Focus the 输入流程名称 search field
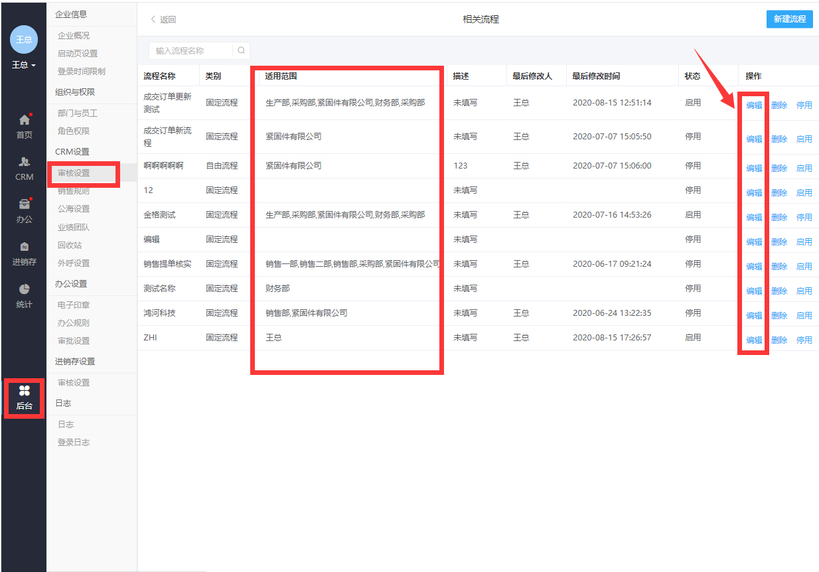This screenshot has height=572, width=819. [x=191, y=50]
